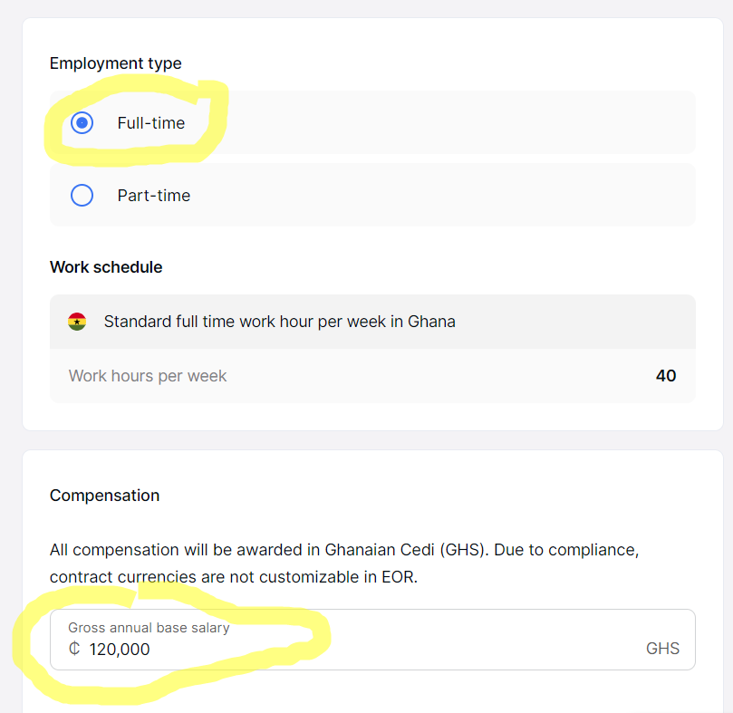The height and width of the screenshot is (713, 733).
Task: Click the Ghana flag icon
Action: [x=77, y=322]
